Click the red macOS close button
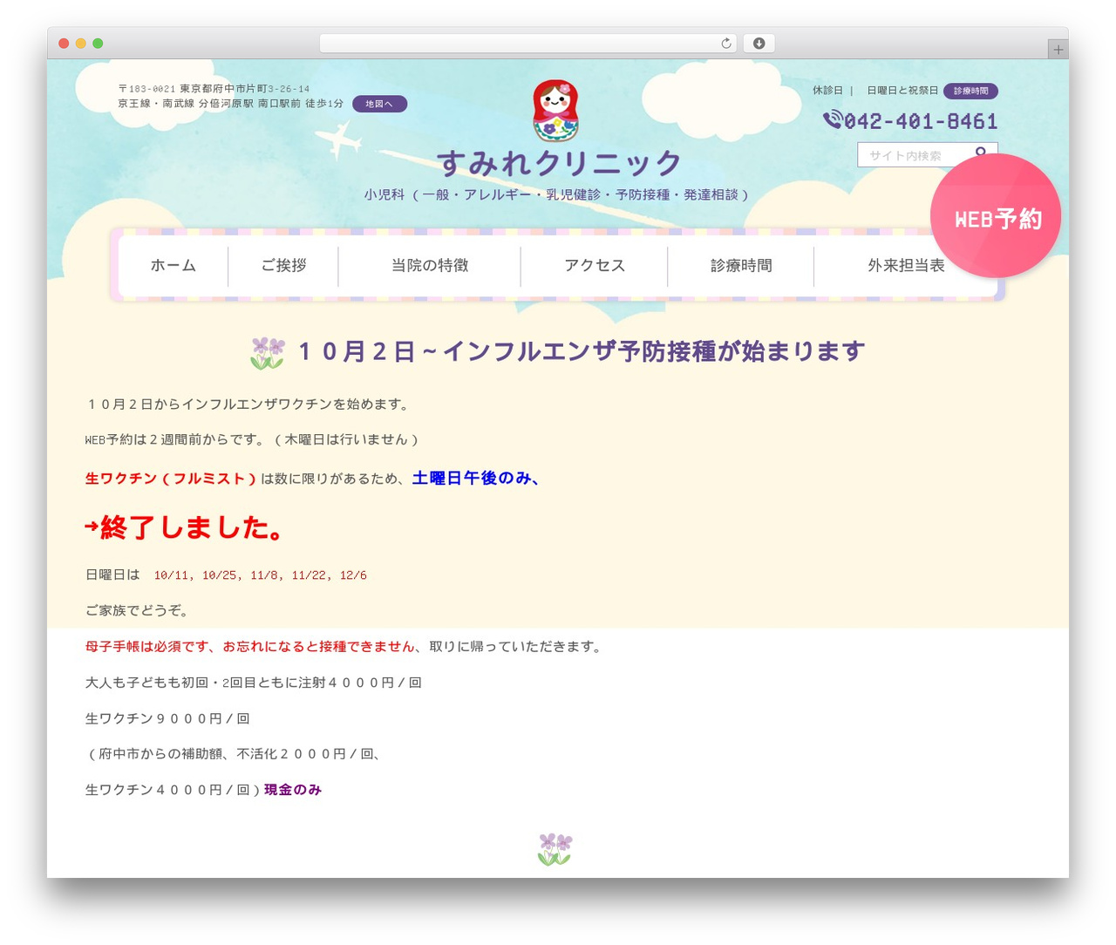1116x945 pixels. pos(64,44)
